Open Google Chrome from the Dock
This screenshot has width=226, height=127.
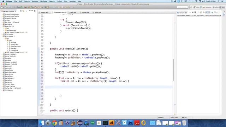(54, 123)
